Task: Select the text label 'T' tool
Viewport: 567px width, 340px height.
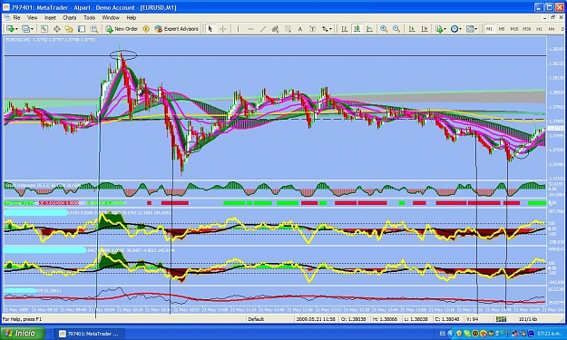Action: (312, 29)
